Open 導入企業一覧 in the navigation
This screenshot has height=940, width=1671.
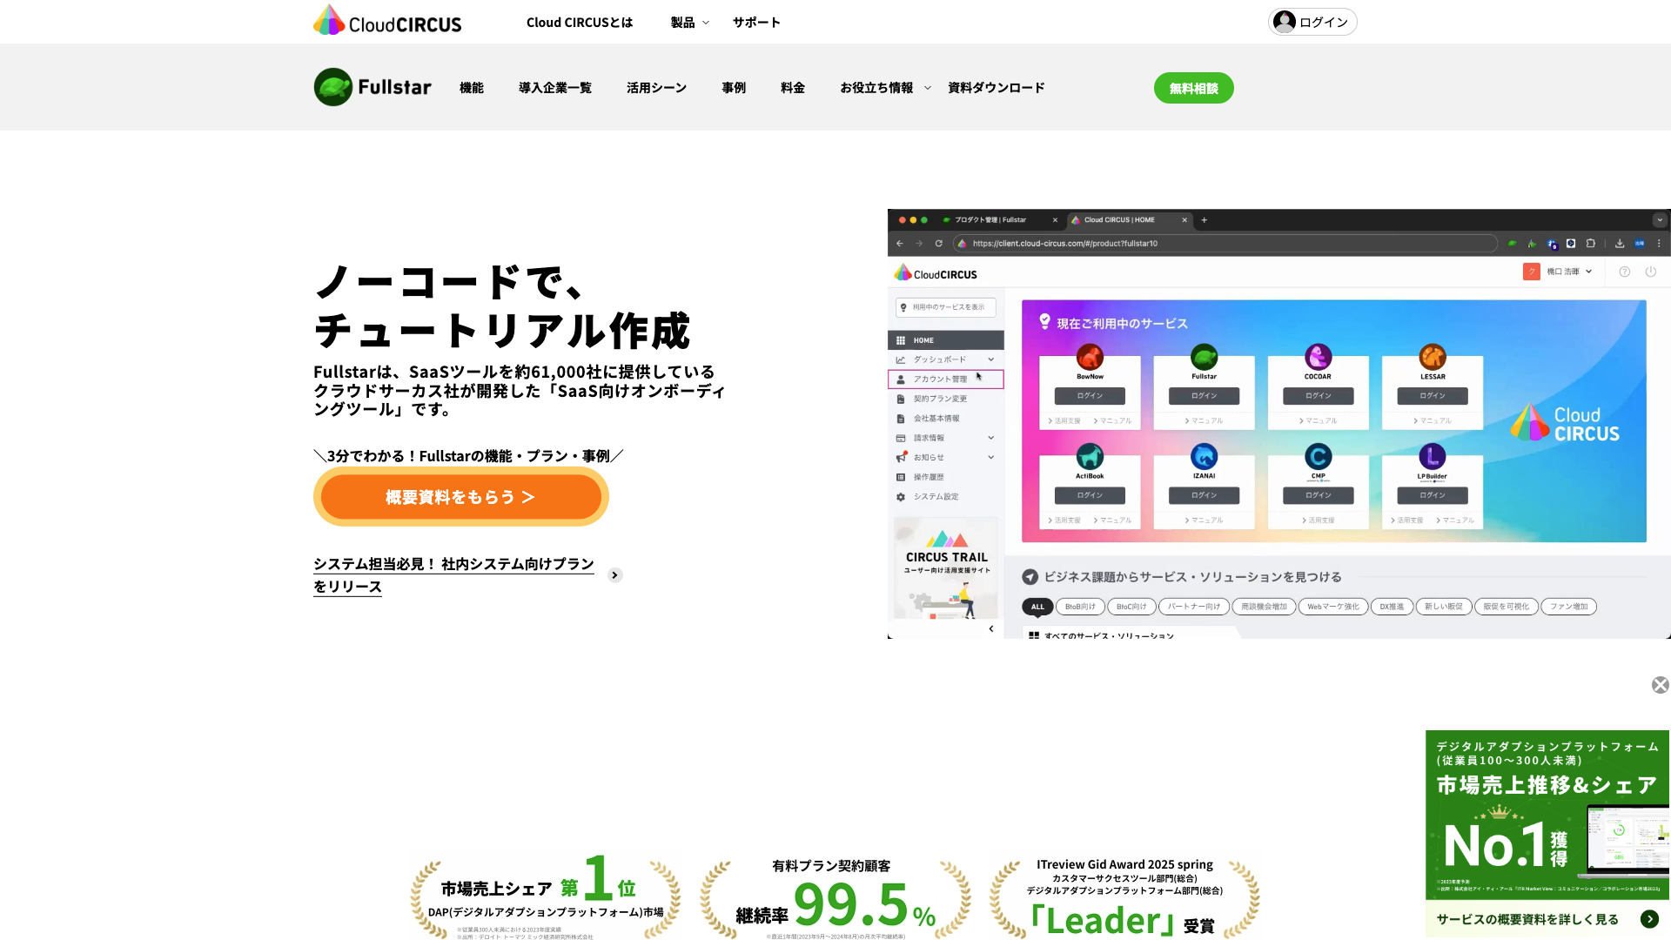tap(554, 88)
